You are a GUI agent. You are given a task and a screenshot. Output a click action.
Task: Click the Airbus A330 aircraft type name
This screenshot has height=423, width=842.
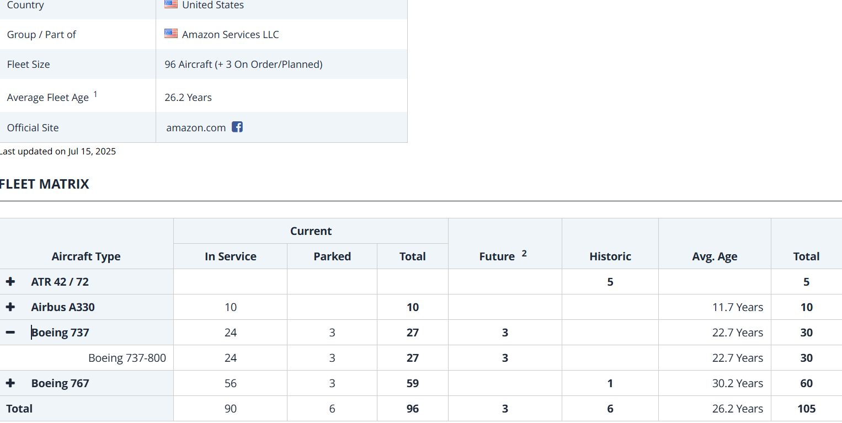pyautogui.click(x=63, y=307)
